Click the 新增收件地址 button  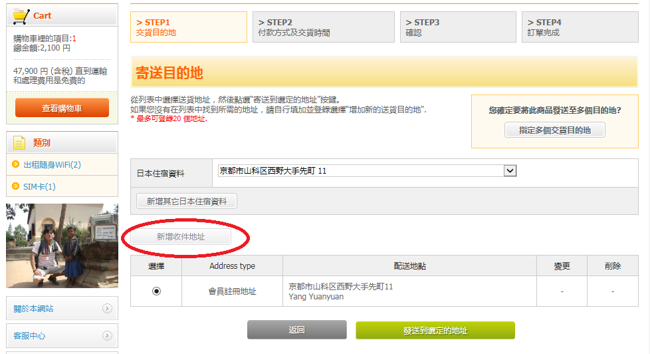tap(181, 236)
